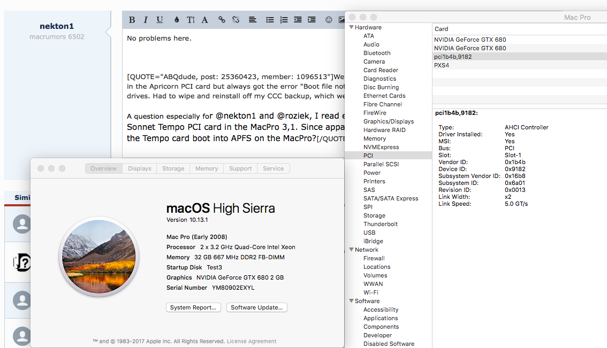
Task: Click the unlink broken chain icon
Action: [236, 20]
